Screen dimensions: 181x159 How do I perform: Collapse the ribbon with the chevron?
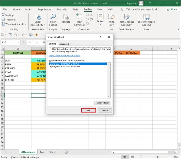[179, 30]
